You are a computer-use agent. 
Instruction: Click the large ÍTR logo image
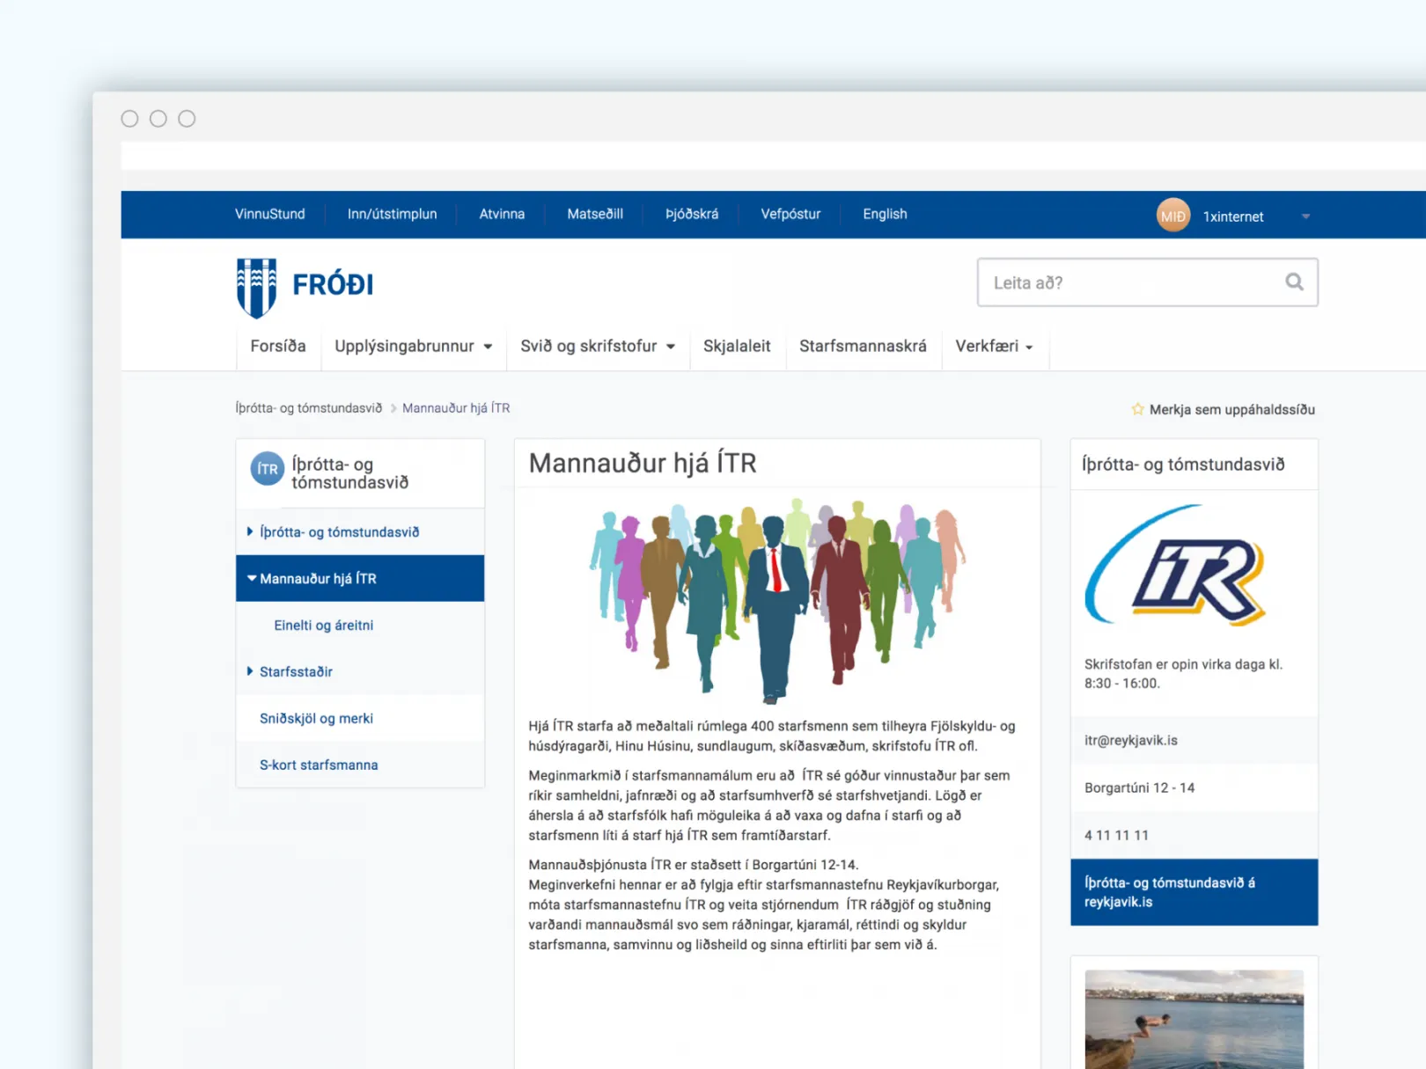tap(1176, 567)
